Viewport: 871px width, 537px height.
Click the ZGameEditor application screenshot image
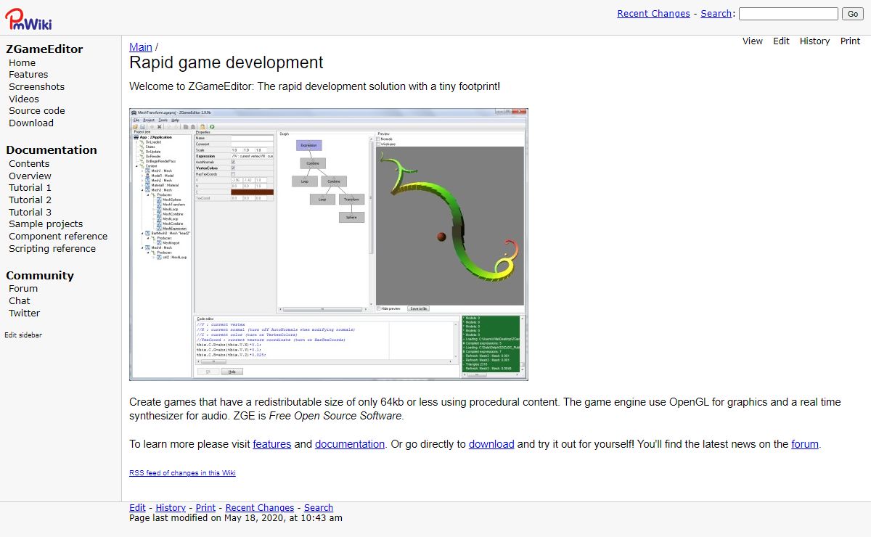tap(329, 245)
